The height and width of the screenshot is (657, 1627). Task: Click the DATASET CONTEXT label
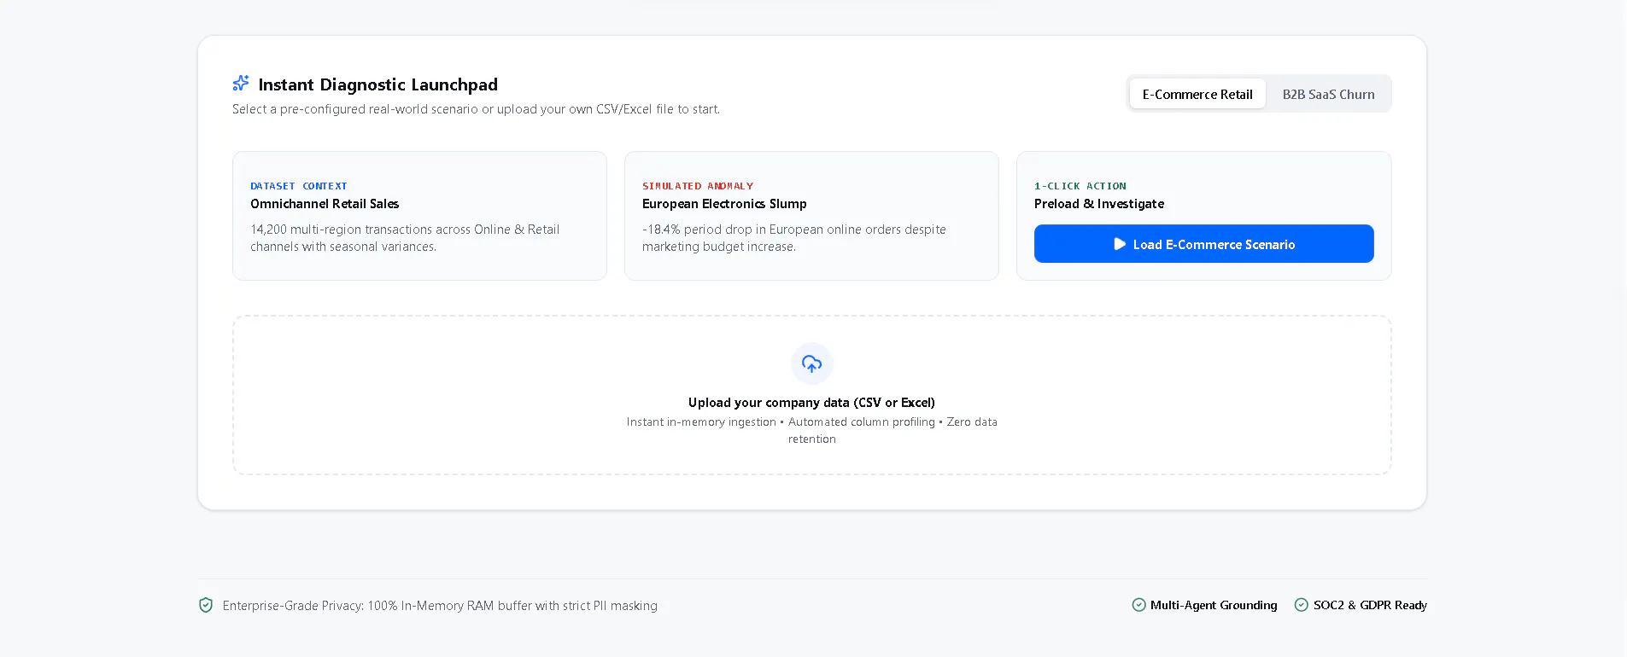pyautogui.click(x=299, y=186)
